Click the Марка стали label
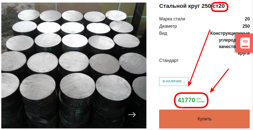The width and height of the screenshot is (253, 130). pyautogui.click(x=172, y=19)
